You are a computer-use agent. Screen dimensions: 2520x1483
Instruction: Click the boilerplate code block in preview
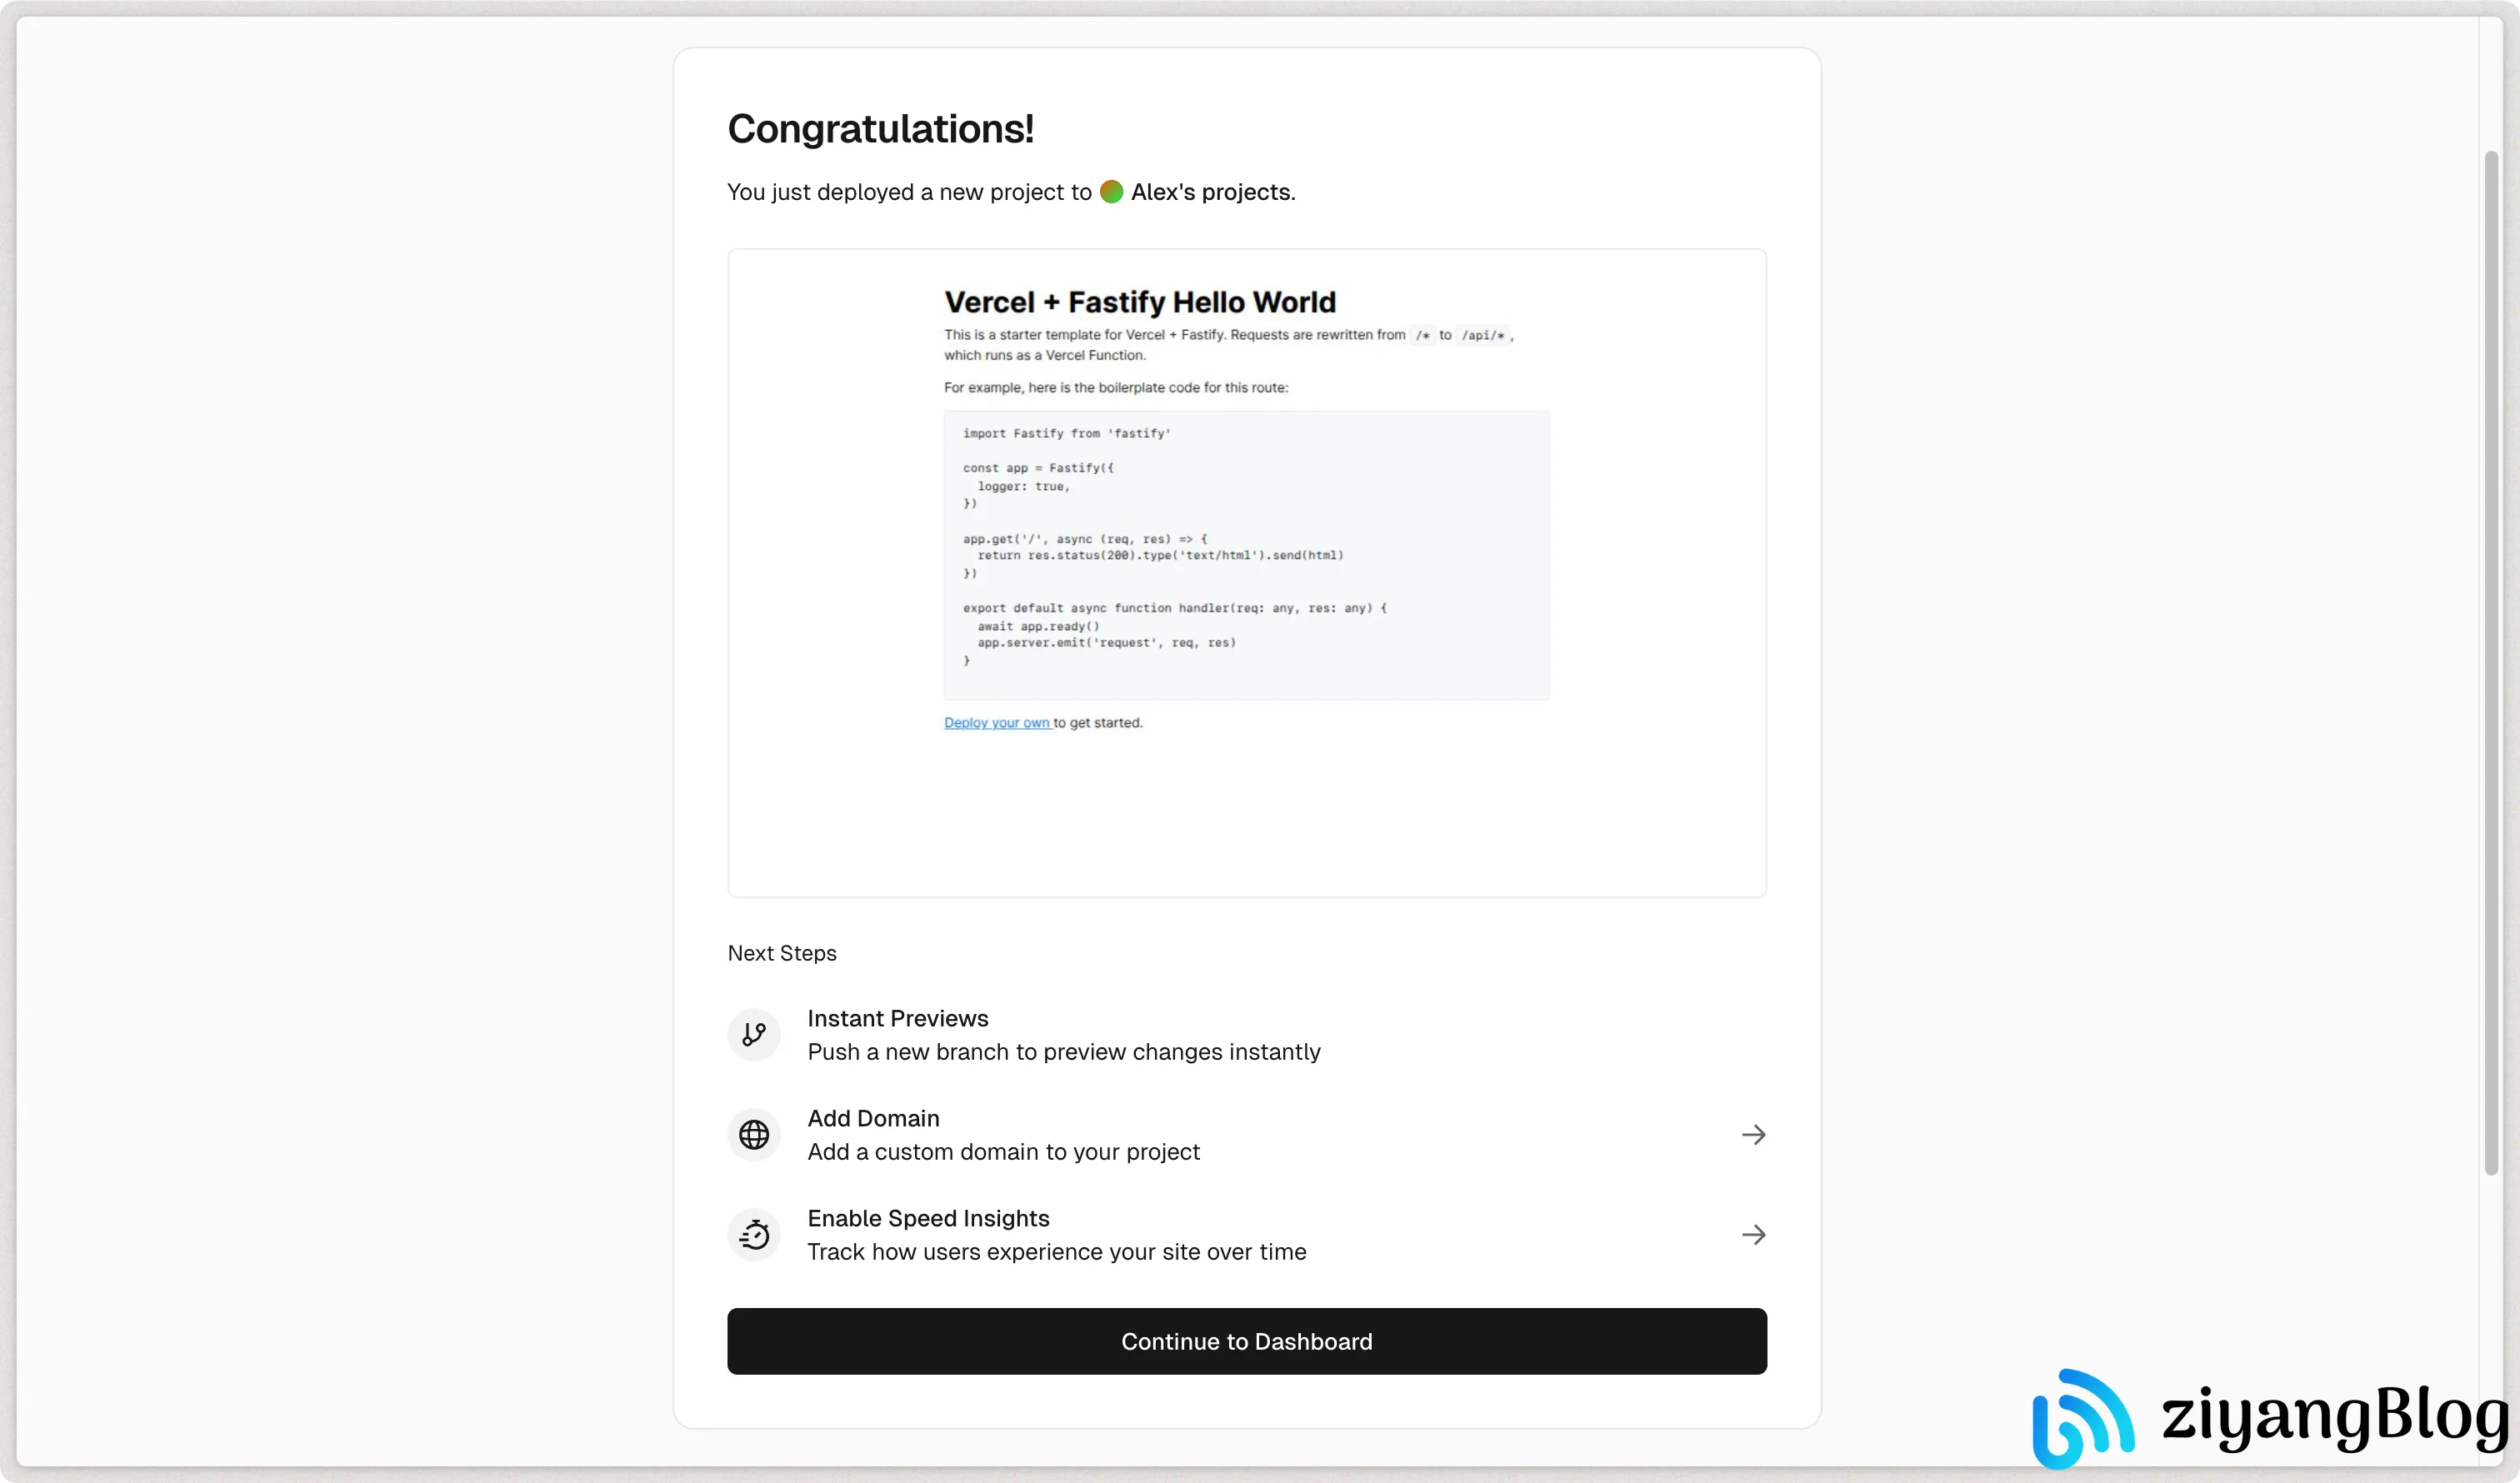click(x=1246, y=554)
